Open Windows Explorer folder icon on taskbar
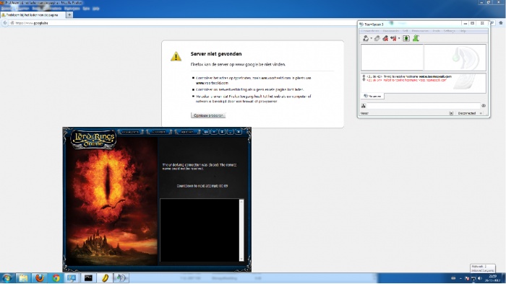This screenshot has height=284, width=506. 23,278
